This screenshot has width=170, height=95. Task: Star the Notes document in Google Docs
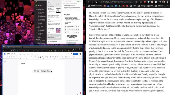11,53
